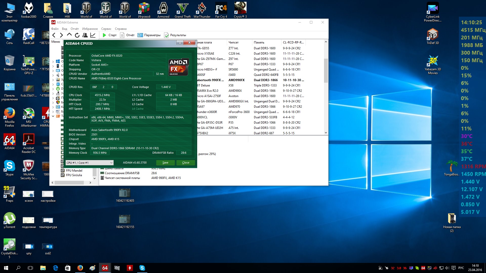Collapse the expanded Тест tree node

(x=53, y=116)
